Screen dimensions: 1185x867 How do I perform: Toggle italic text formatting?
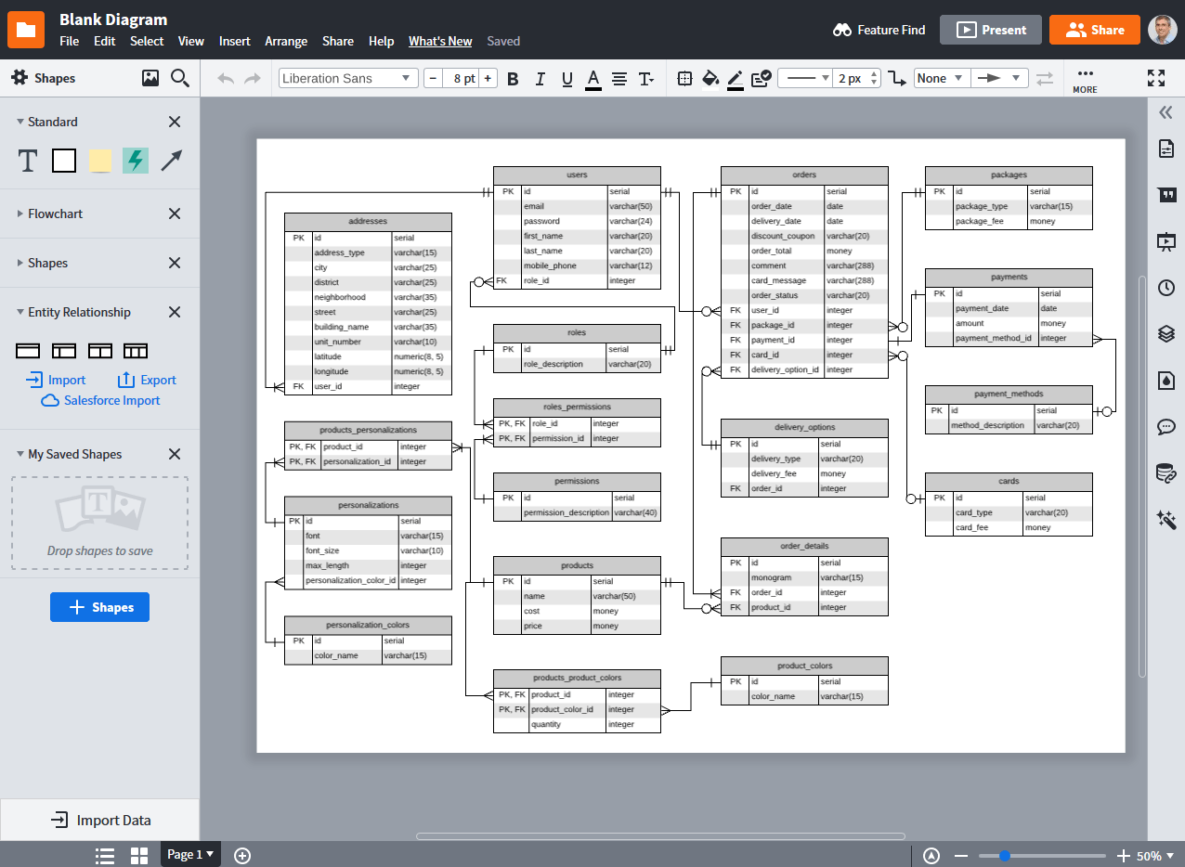(x=540, y=79)
